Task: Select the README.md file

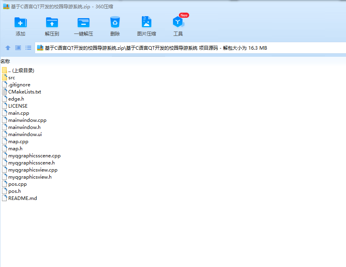Action: click(x=19, y=198)
